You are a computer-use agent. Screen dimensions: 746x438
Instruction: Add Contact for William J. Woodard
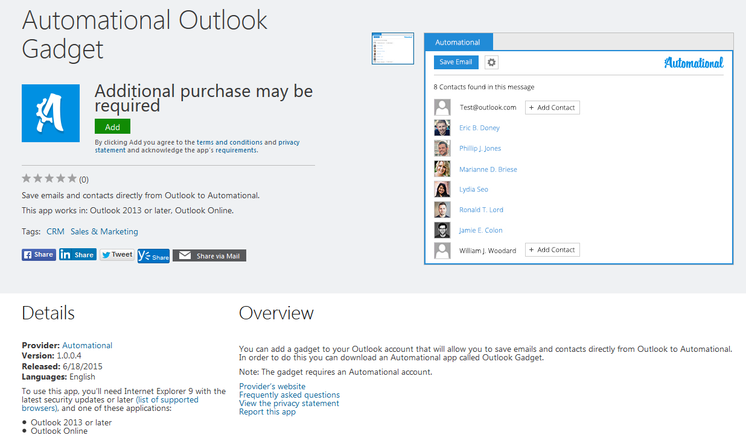coord(552,249)
